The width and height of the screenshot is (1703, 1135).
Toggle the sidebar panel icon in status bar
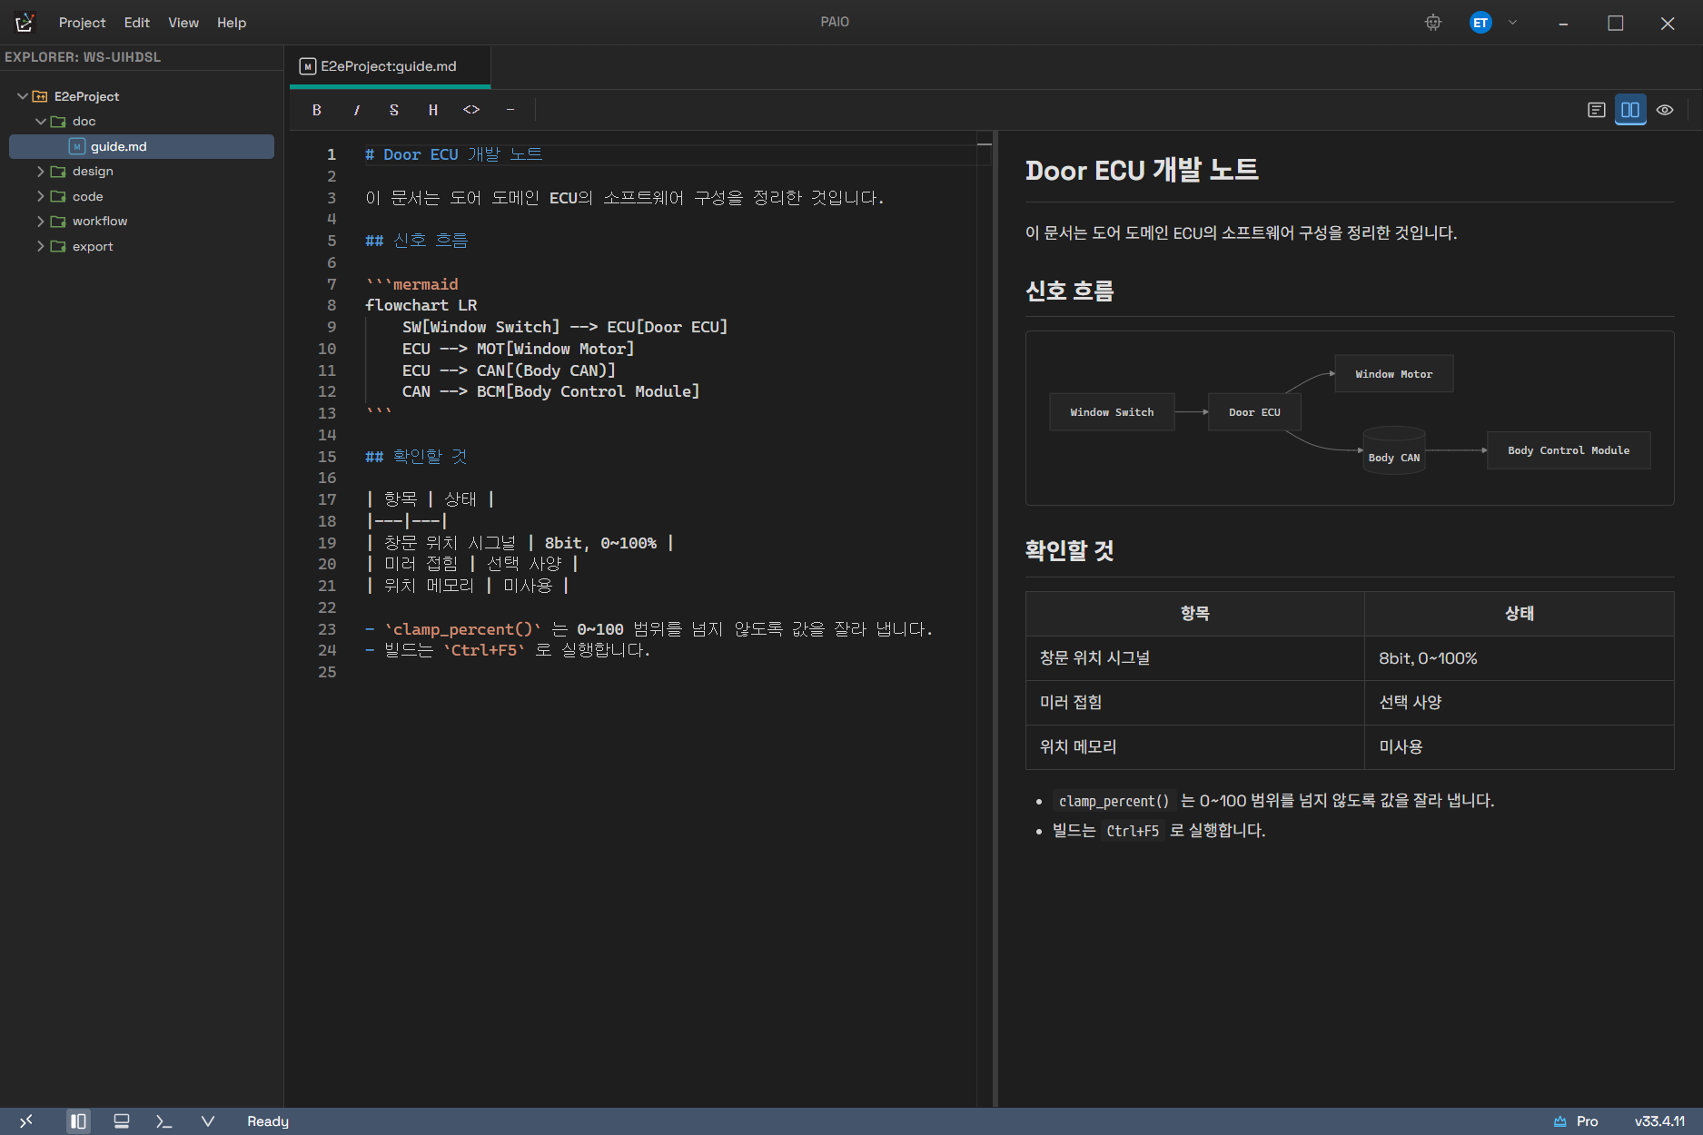(78, 1121)
